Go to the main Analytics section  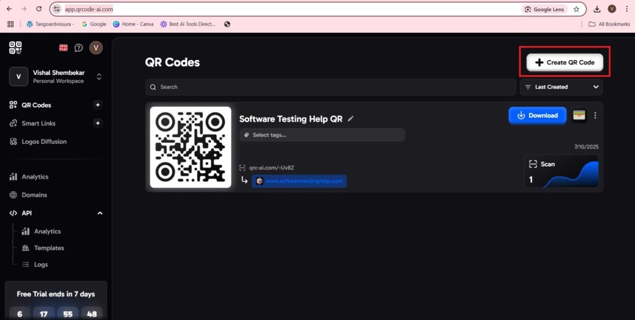click(x=35, y=177)
